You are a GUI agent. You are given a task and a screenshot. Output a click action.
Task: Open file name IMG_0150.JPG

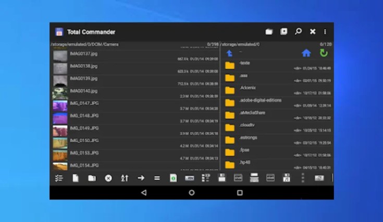pyautogui.click(x=84, y=141)
